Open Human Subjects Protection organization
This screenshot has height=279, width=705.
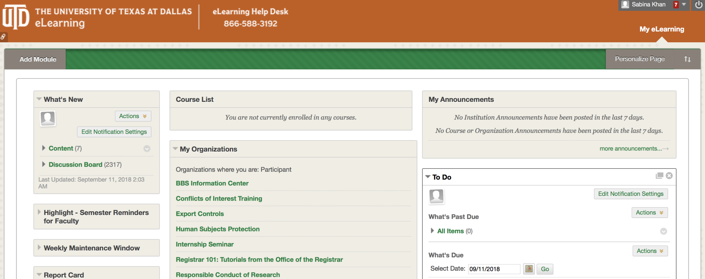[x=218, y=229]
